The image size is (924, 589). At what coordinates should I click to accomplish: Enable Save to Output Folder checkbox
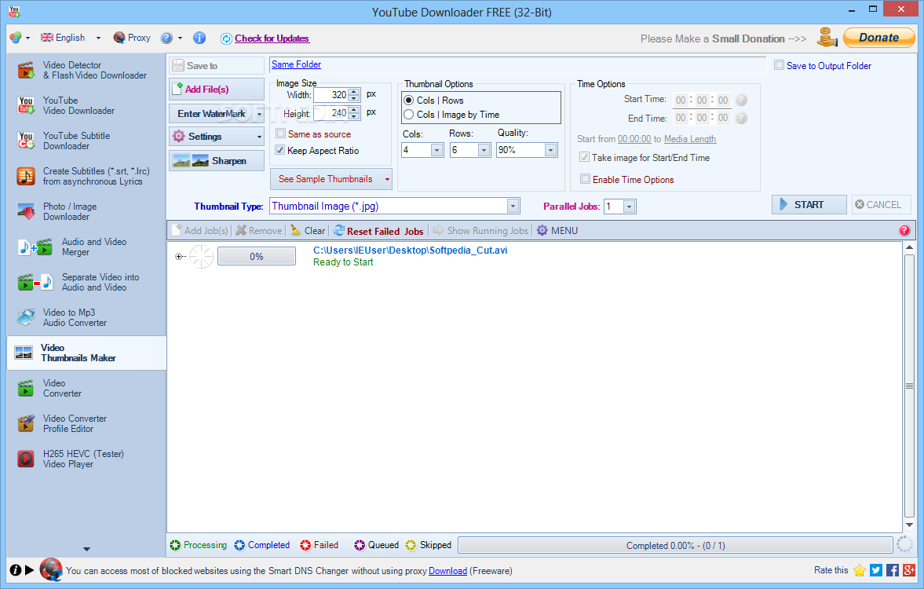point(779,65)
